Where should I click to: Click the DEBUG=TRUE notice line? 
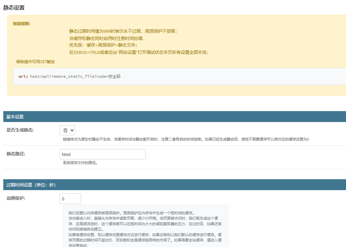pos(138,53)
